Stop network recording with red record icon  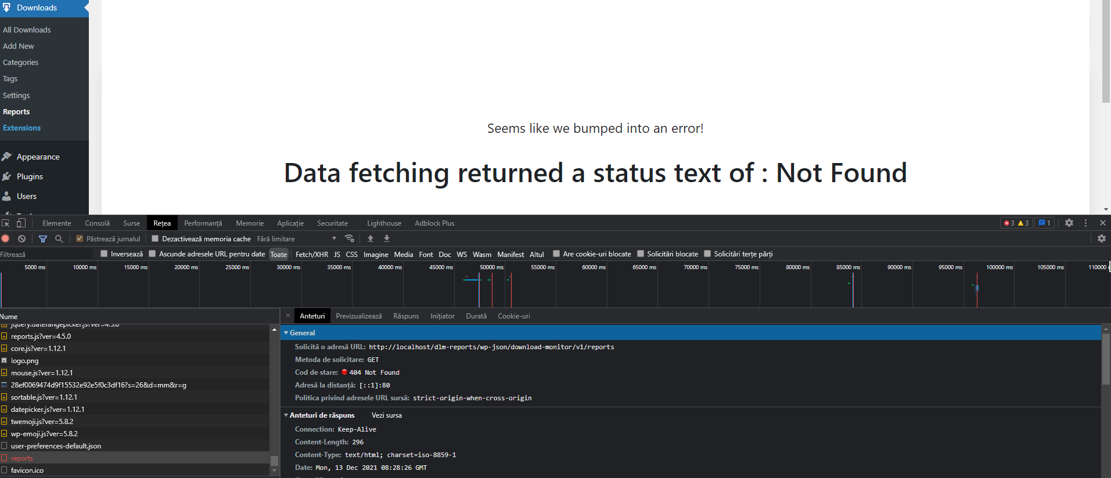pos(5,238)
